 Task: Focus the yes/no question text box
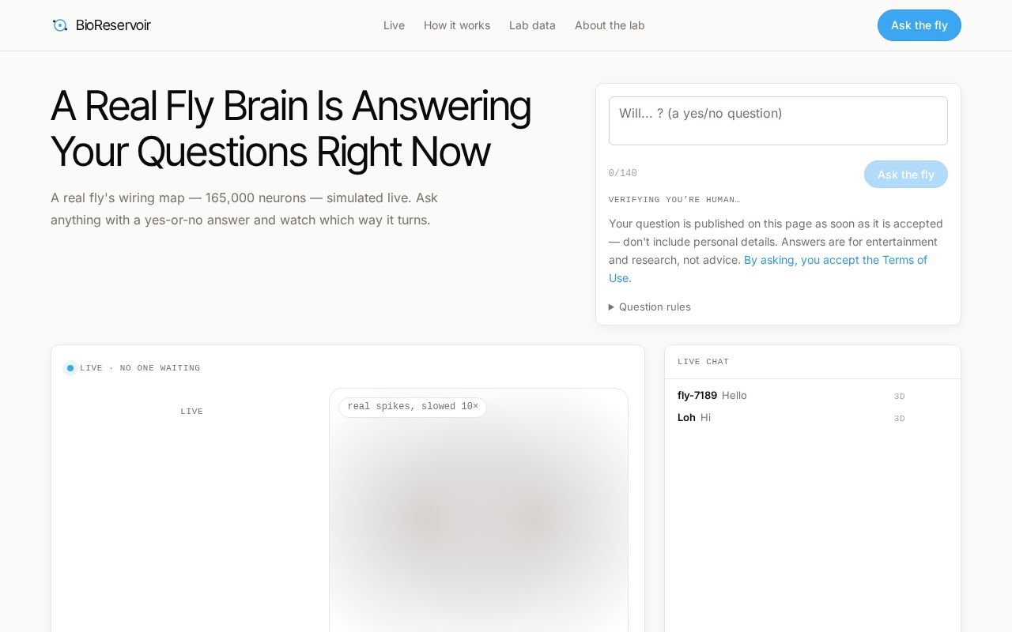tap(778, 121)
